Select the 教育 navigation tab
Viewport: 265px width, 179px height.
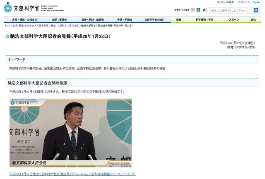[x=178, y=19]
